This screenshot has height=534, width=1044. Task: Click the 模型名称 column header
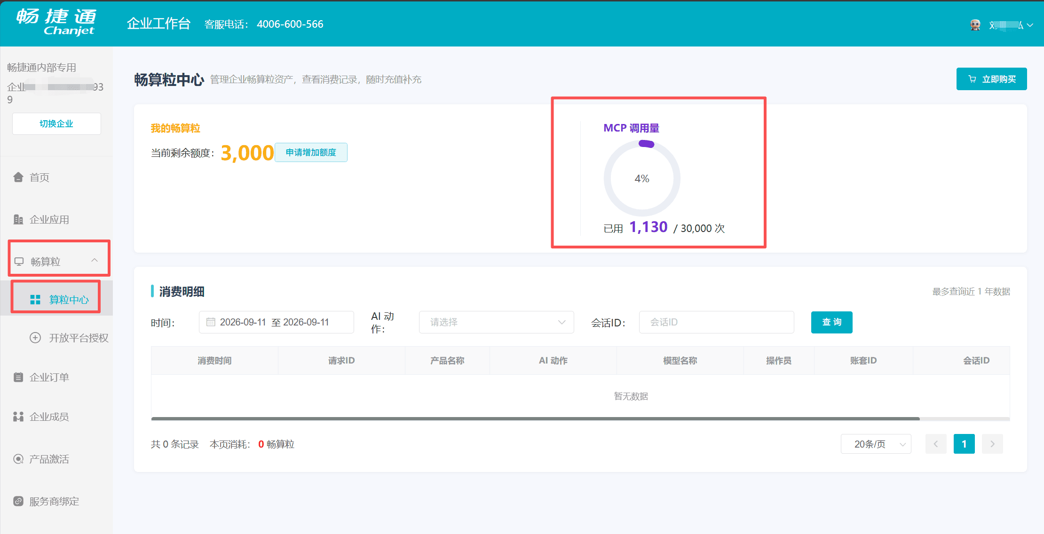pyautogui.click(x=680, y=361)
